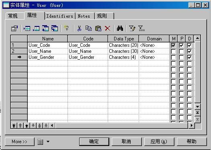Click the Create Identifier key icon
The image size is (211, 150).
coord(66,28)
